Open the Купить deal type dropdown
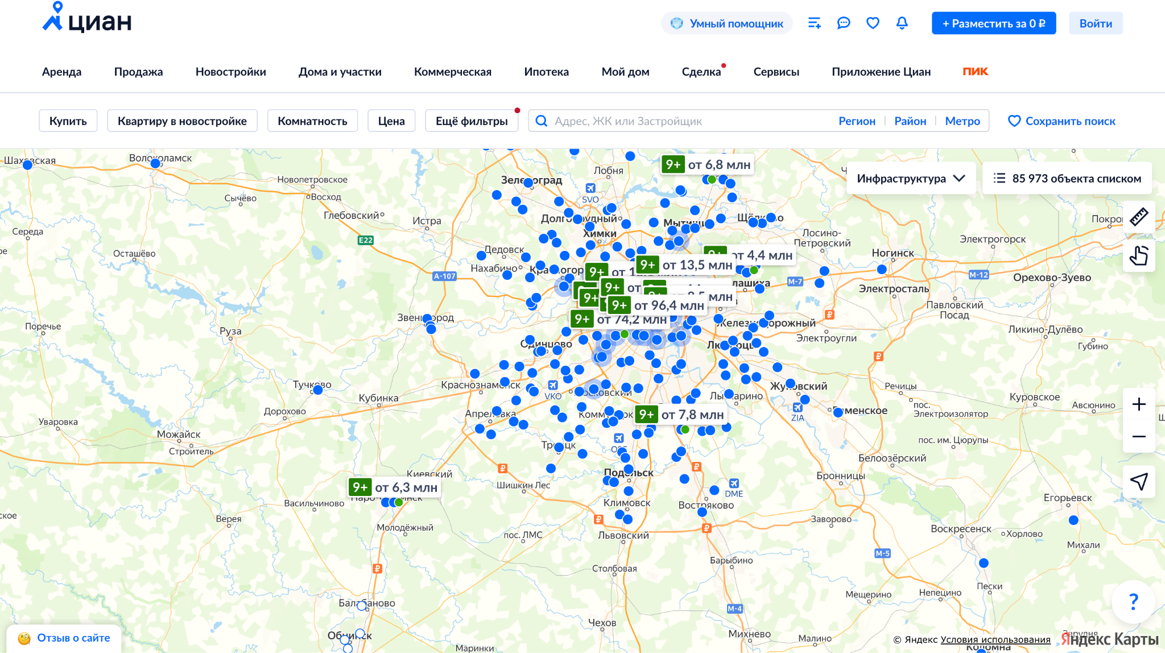 point(68,121)
